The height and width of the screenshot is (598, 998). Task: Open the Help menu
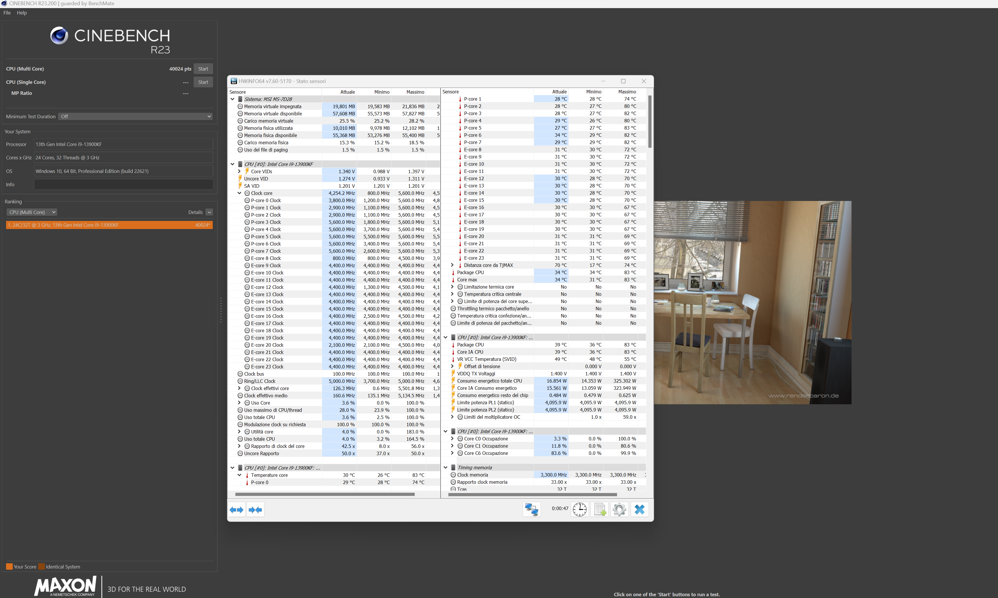(22, 13)
